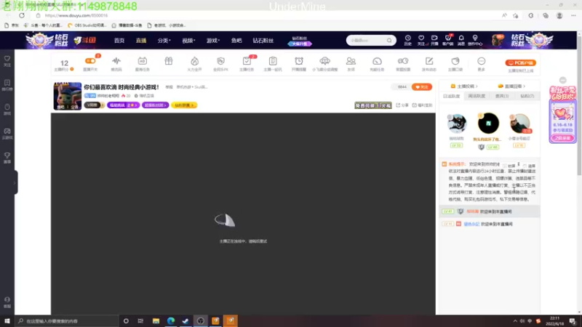Open the clipboard document icon in toolbar

click(273, 61)
